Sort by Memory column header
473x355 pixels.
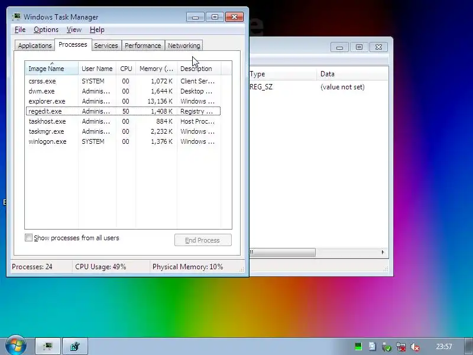(156, 69)
